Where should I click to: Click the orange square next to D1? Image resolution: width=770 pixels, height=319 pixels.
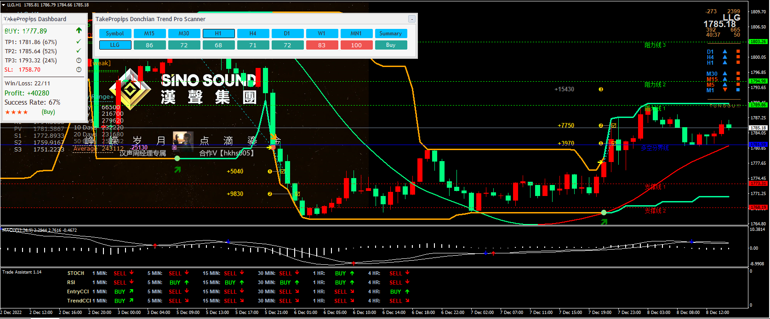[738, 51]
